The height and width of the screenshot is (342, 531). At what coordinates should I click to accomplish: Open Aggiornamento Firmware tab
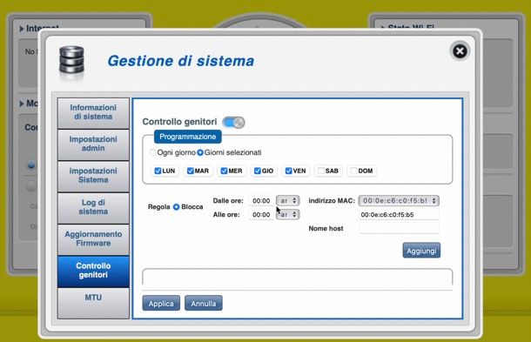[x=93, y=239]
